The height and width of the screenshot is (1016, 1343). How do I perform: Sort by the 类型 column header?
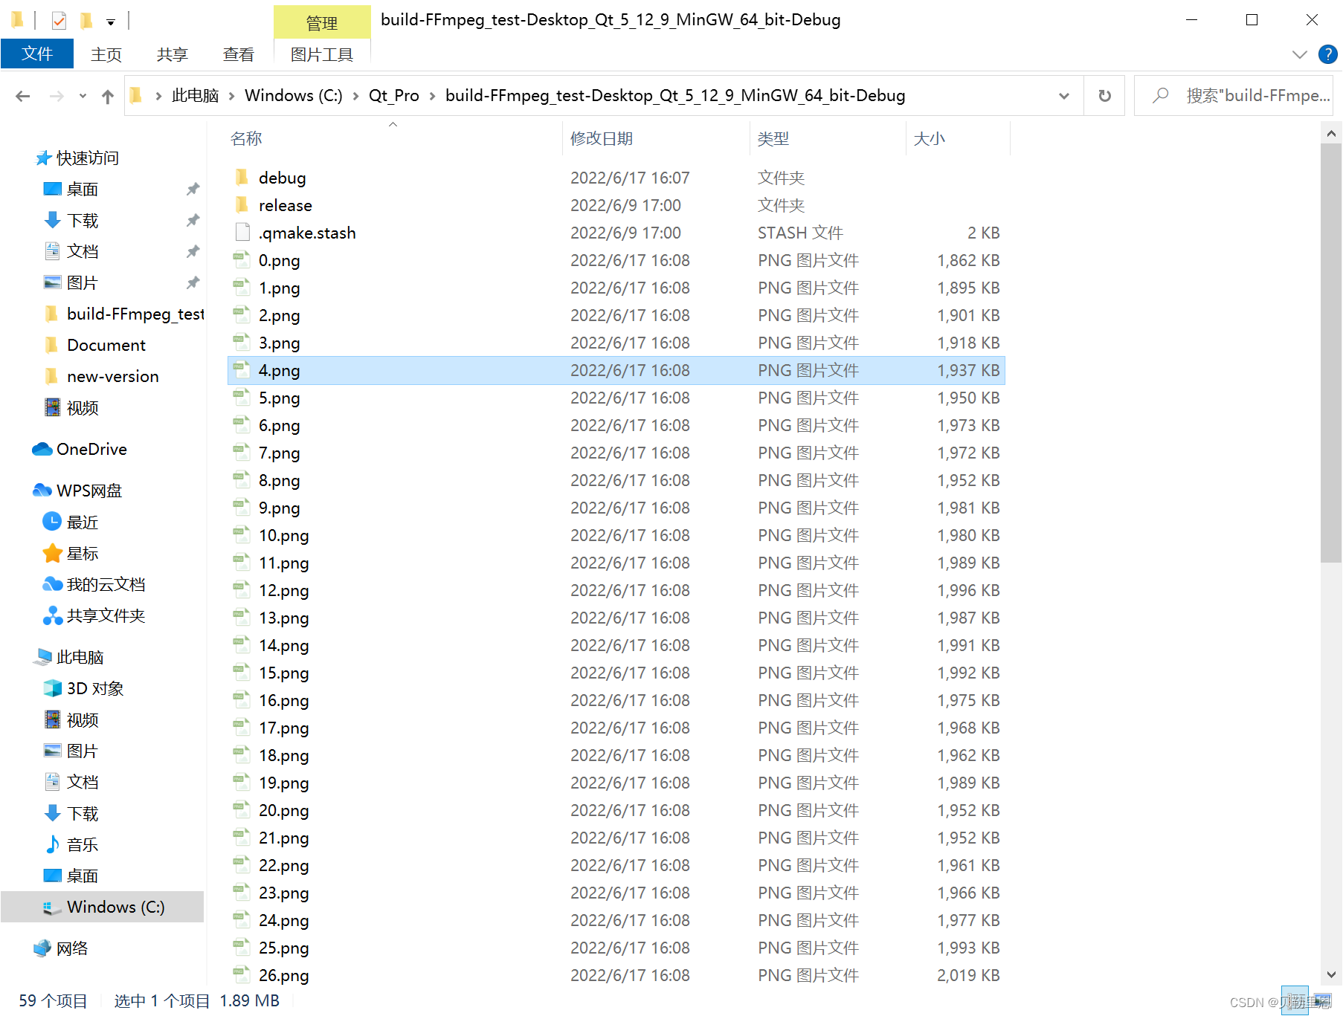773,139
